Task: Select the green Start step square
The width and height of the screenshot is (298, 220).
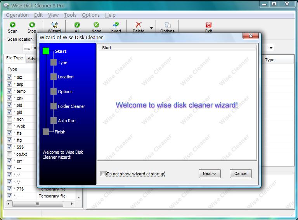Action: 46,51
